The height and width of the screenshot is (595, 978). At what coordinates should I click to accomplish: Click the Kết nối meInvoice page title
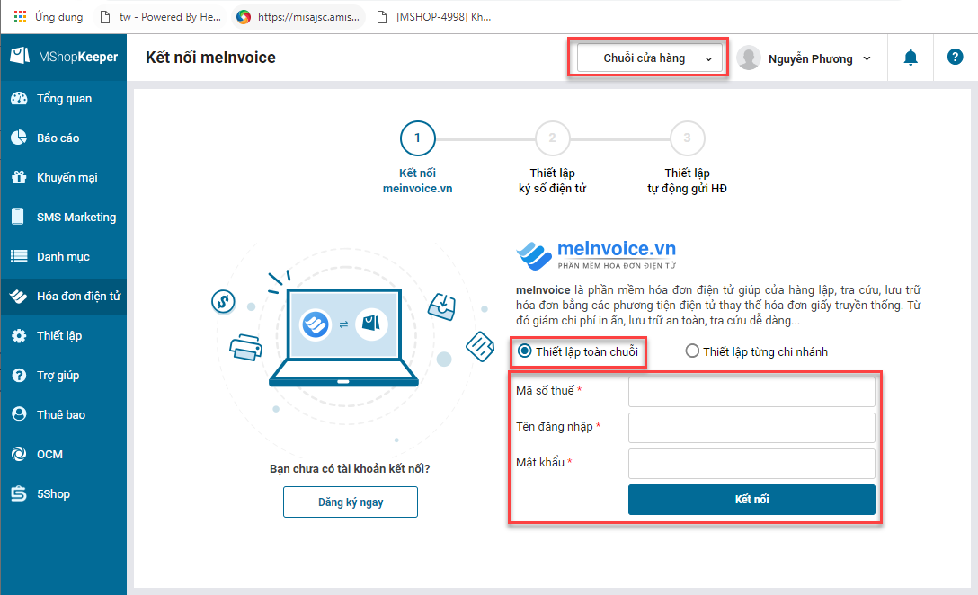(x=211, y=58)
